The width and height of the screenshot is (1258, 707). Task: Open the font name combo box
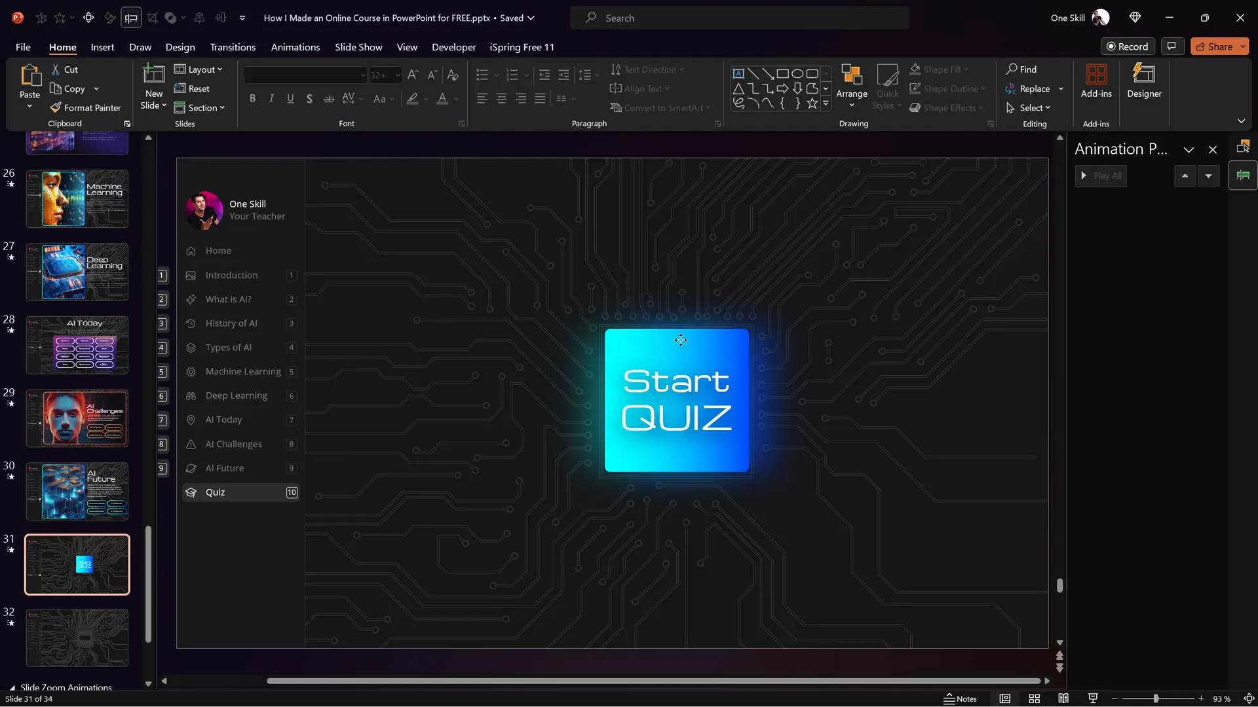[x=305, y=75]
